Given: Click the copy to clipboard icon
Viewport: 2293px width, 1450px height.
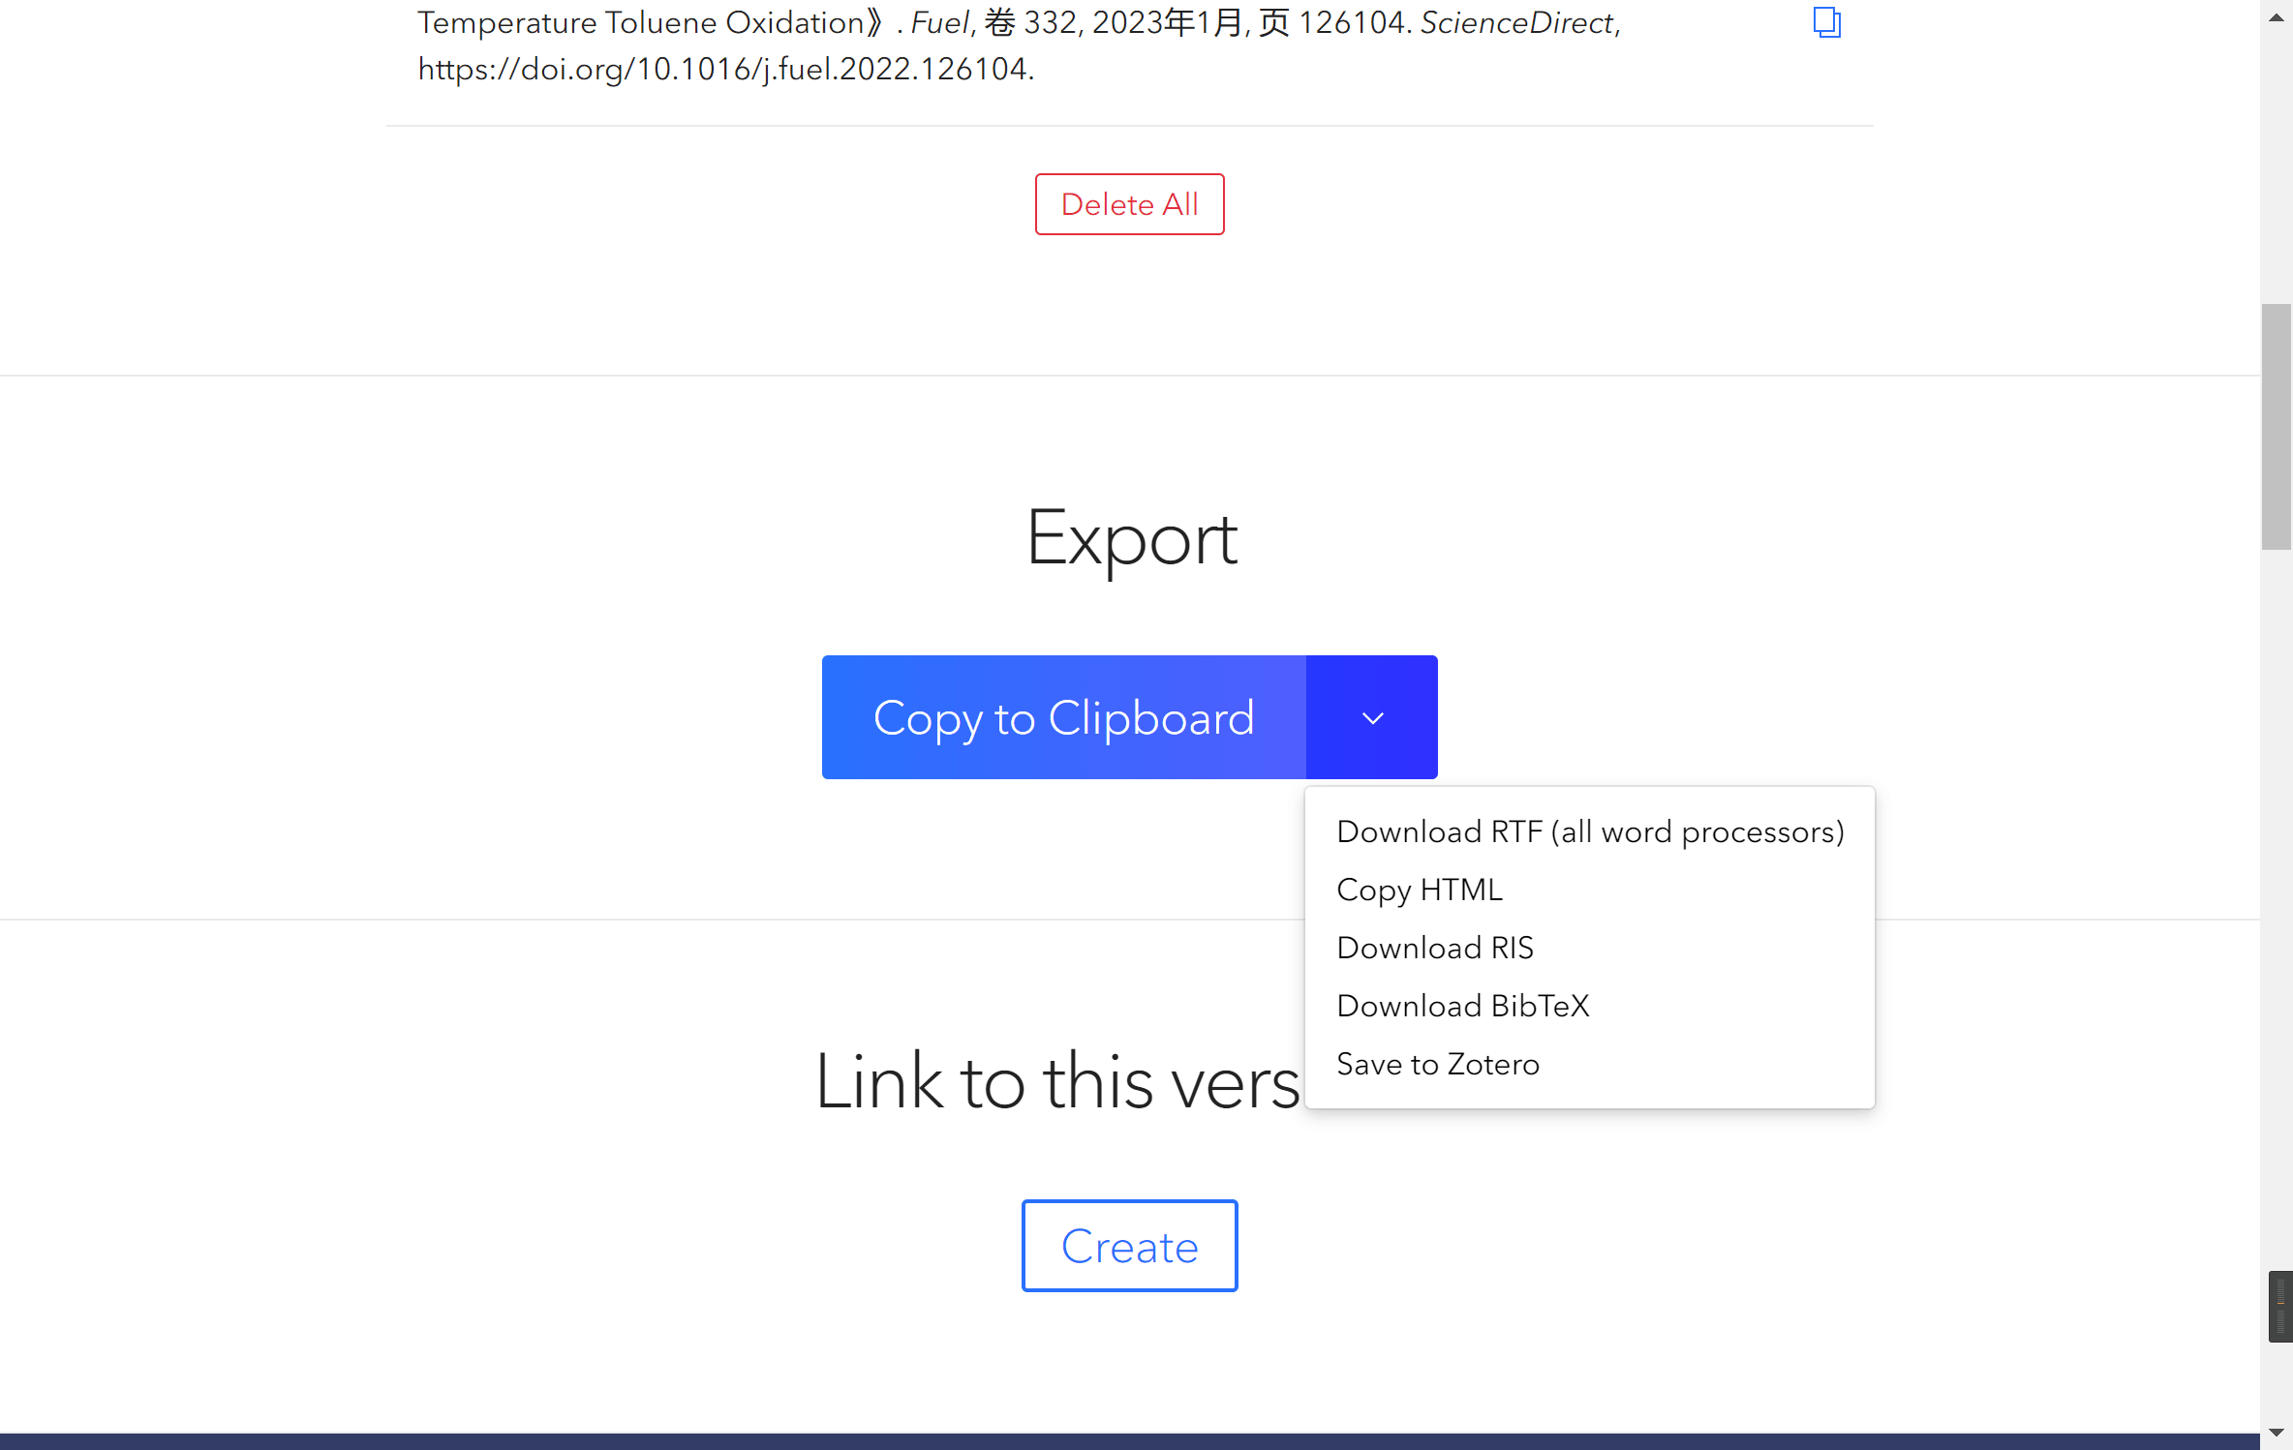Looking at the screenshot, I should tap(1825, 21).
